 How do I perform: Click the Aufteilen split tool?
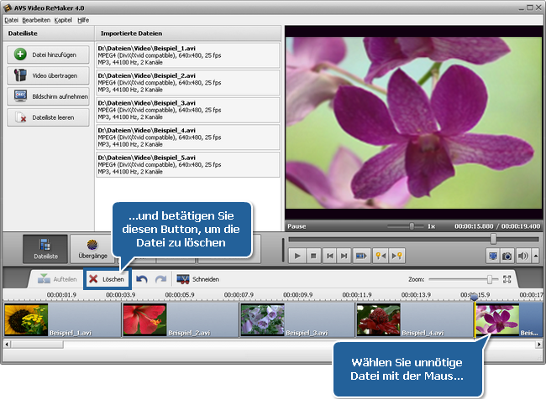[57, 279]
